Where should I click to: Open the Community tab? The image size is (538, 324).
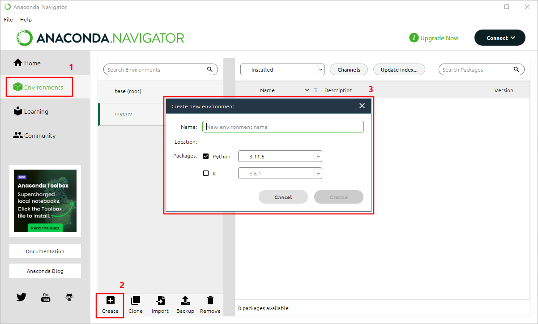pos(45,136)
